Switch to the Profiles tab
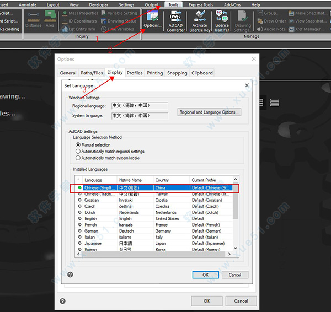Screen dimensions: 331x312 click(x=135, y=73)
